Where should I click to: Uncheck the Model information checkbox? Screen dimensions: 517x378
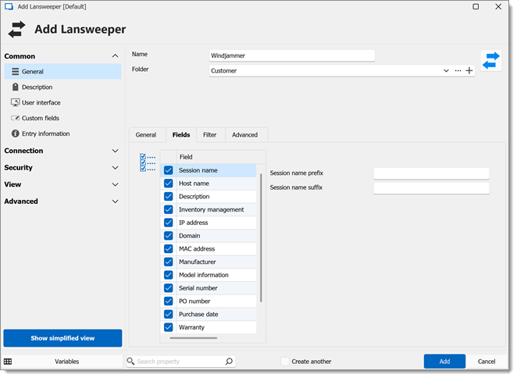click(169, 275)
